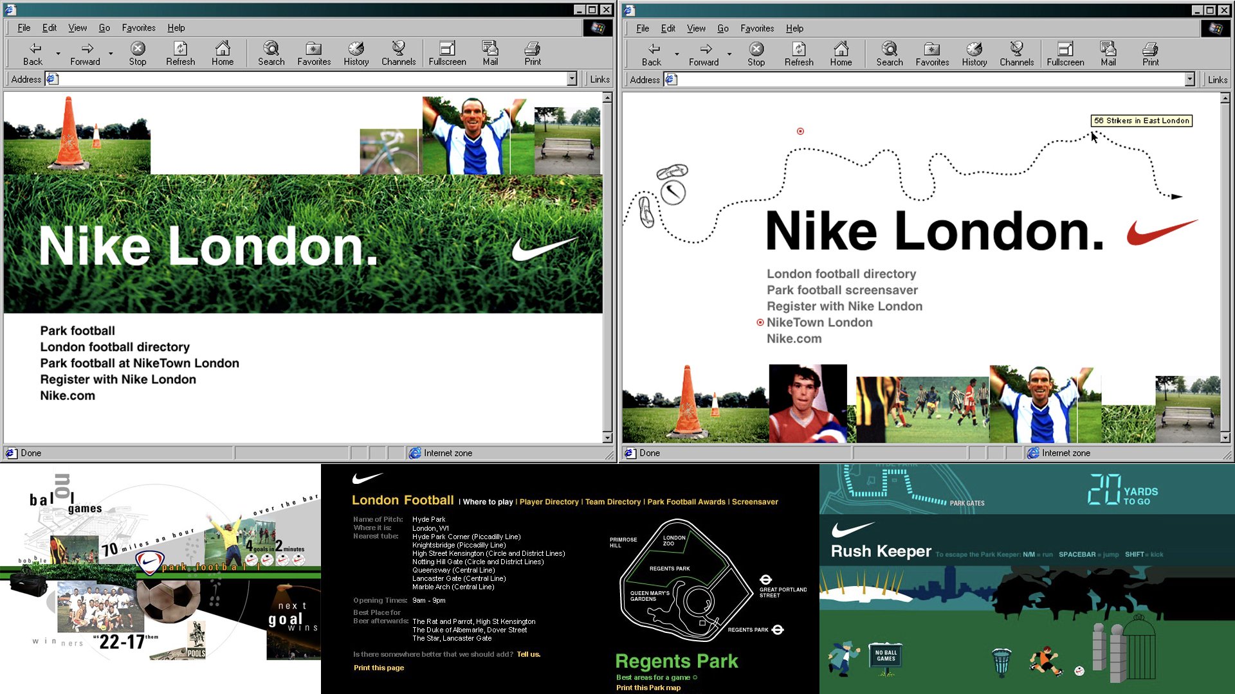Click Team Directory in London Football nav
The height and width of the screenshot is (694, 1235).
(613, 502)
